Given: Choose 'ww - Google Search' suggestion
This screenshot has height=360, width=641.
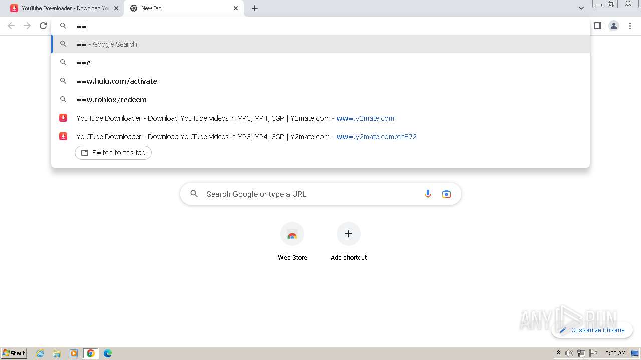Looking at the screenshot, I should (x=320, y=44).
